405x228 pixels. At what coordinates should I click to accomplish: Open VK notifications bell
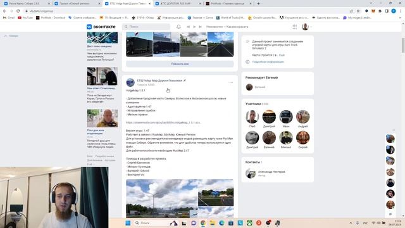178,27
